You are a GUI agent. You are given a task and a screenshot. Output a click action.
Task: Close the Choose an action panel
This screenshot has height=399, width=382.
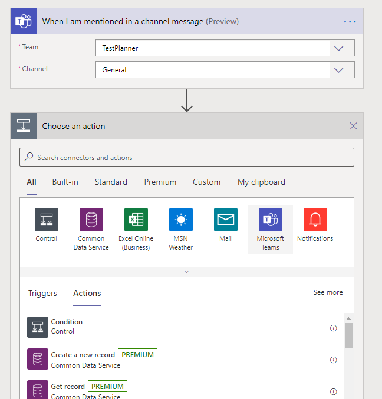353,126
